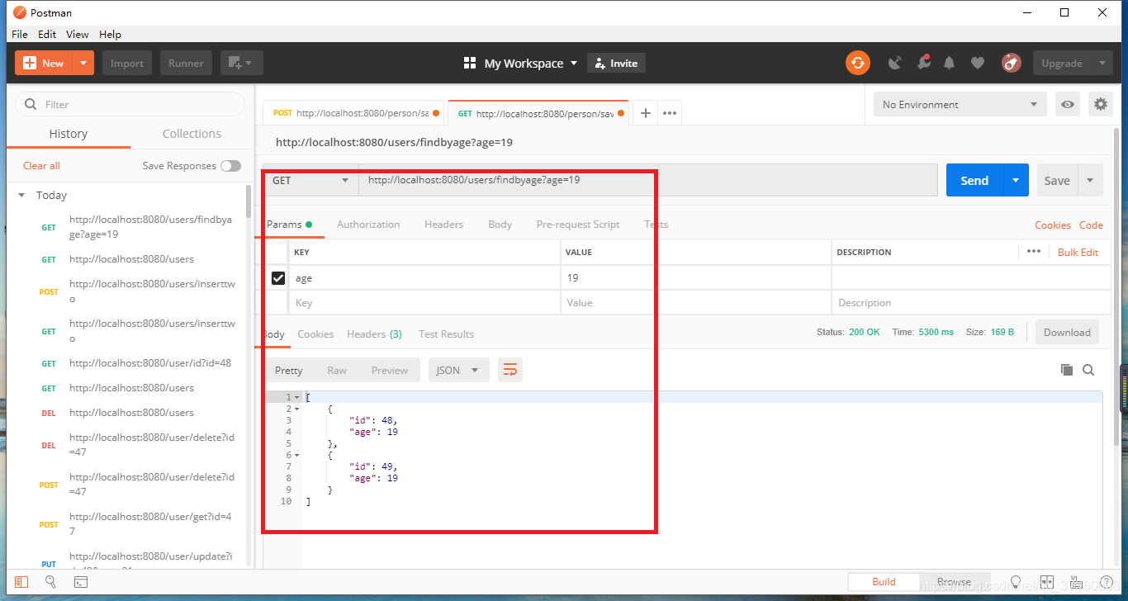Open the Code link
Screen dimensions: 1128x601
[1091, 225]
